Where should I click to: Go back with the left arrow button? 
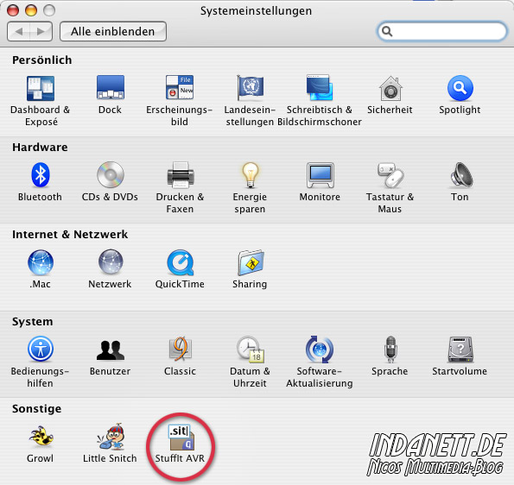19,31
